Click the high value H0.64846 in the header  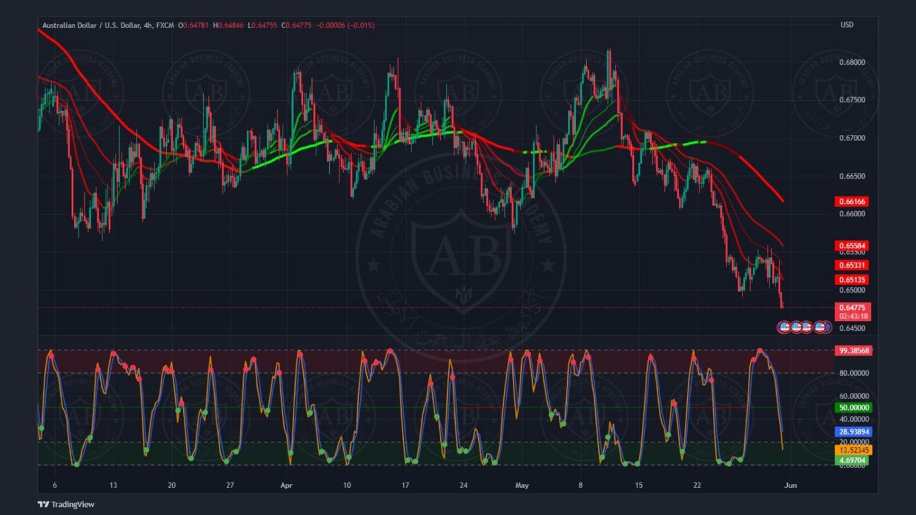click(228, 26)
